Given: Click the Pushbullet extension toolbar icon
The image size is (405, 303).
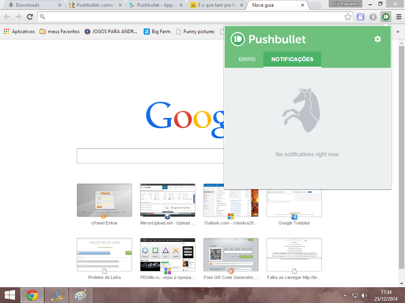Looking at the screenshot, I should (386, 17).
